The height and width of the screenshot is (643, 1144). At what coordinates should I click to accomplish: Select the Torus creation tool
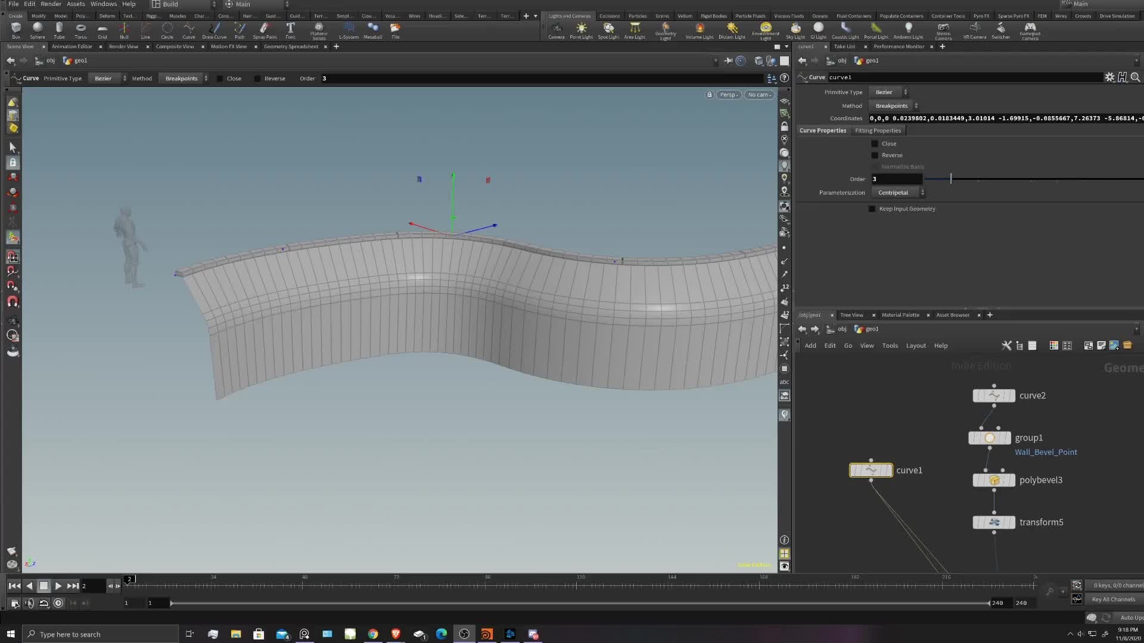click(x=81, y=30)
